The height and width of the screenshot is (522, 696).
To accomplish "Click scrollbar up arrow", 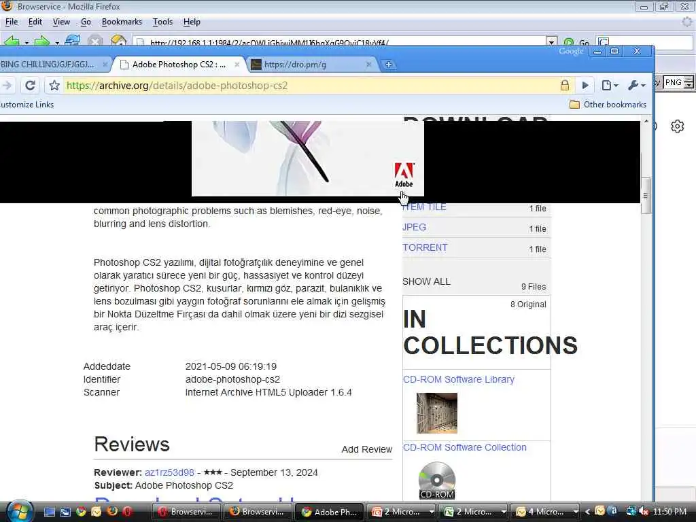I will pyautogui.click(x=646, y=121).
